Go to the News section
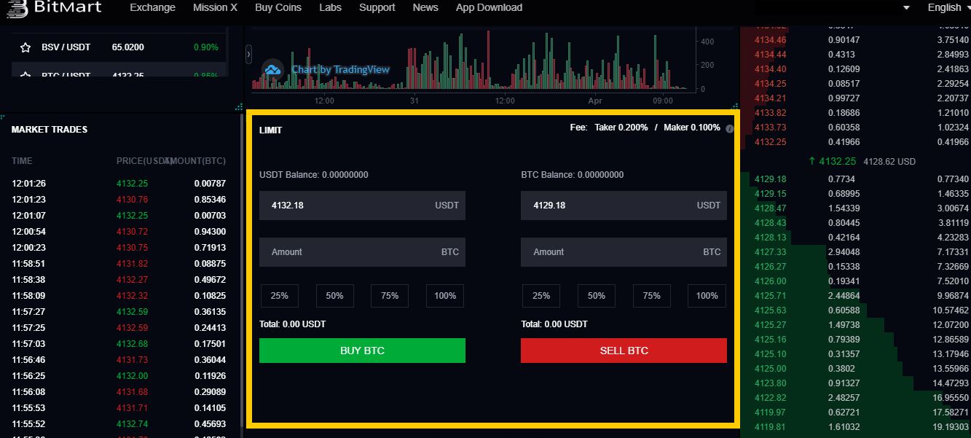This screenshot has width=971, height=438. pos(425,7)
